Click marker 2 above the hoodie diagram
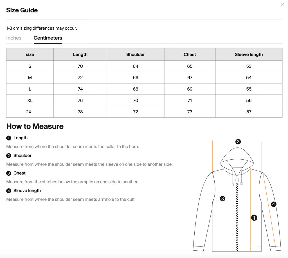This screenshot has width=288, height=258. [238, 142]
